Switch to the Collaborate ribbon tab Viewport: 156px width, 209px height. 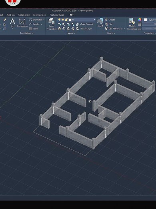[24, 15]
